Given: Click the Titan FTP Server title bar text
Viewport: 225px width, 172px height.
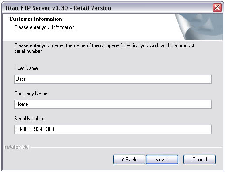Looking at the screenshot, I should [x=58, y=8].
